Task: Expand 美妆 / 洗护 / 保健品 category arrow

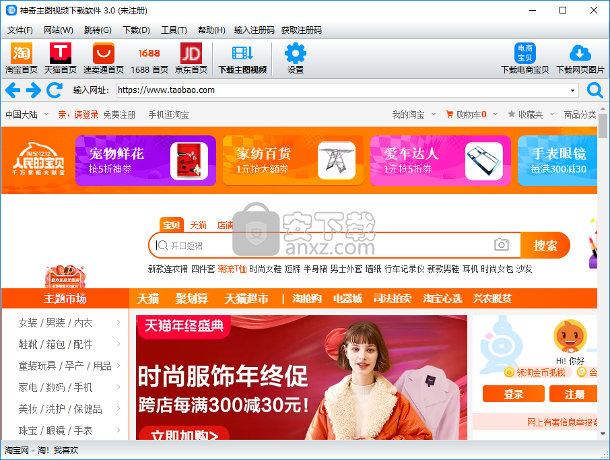Action: pos(118,409)
